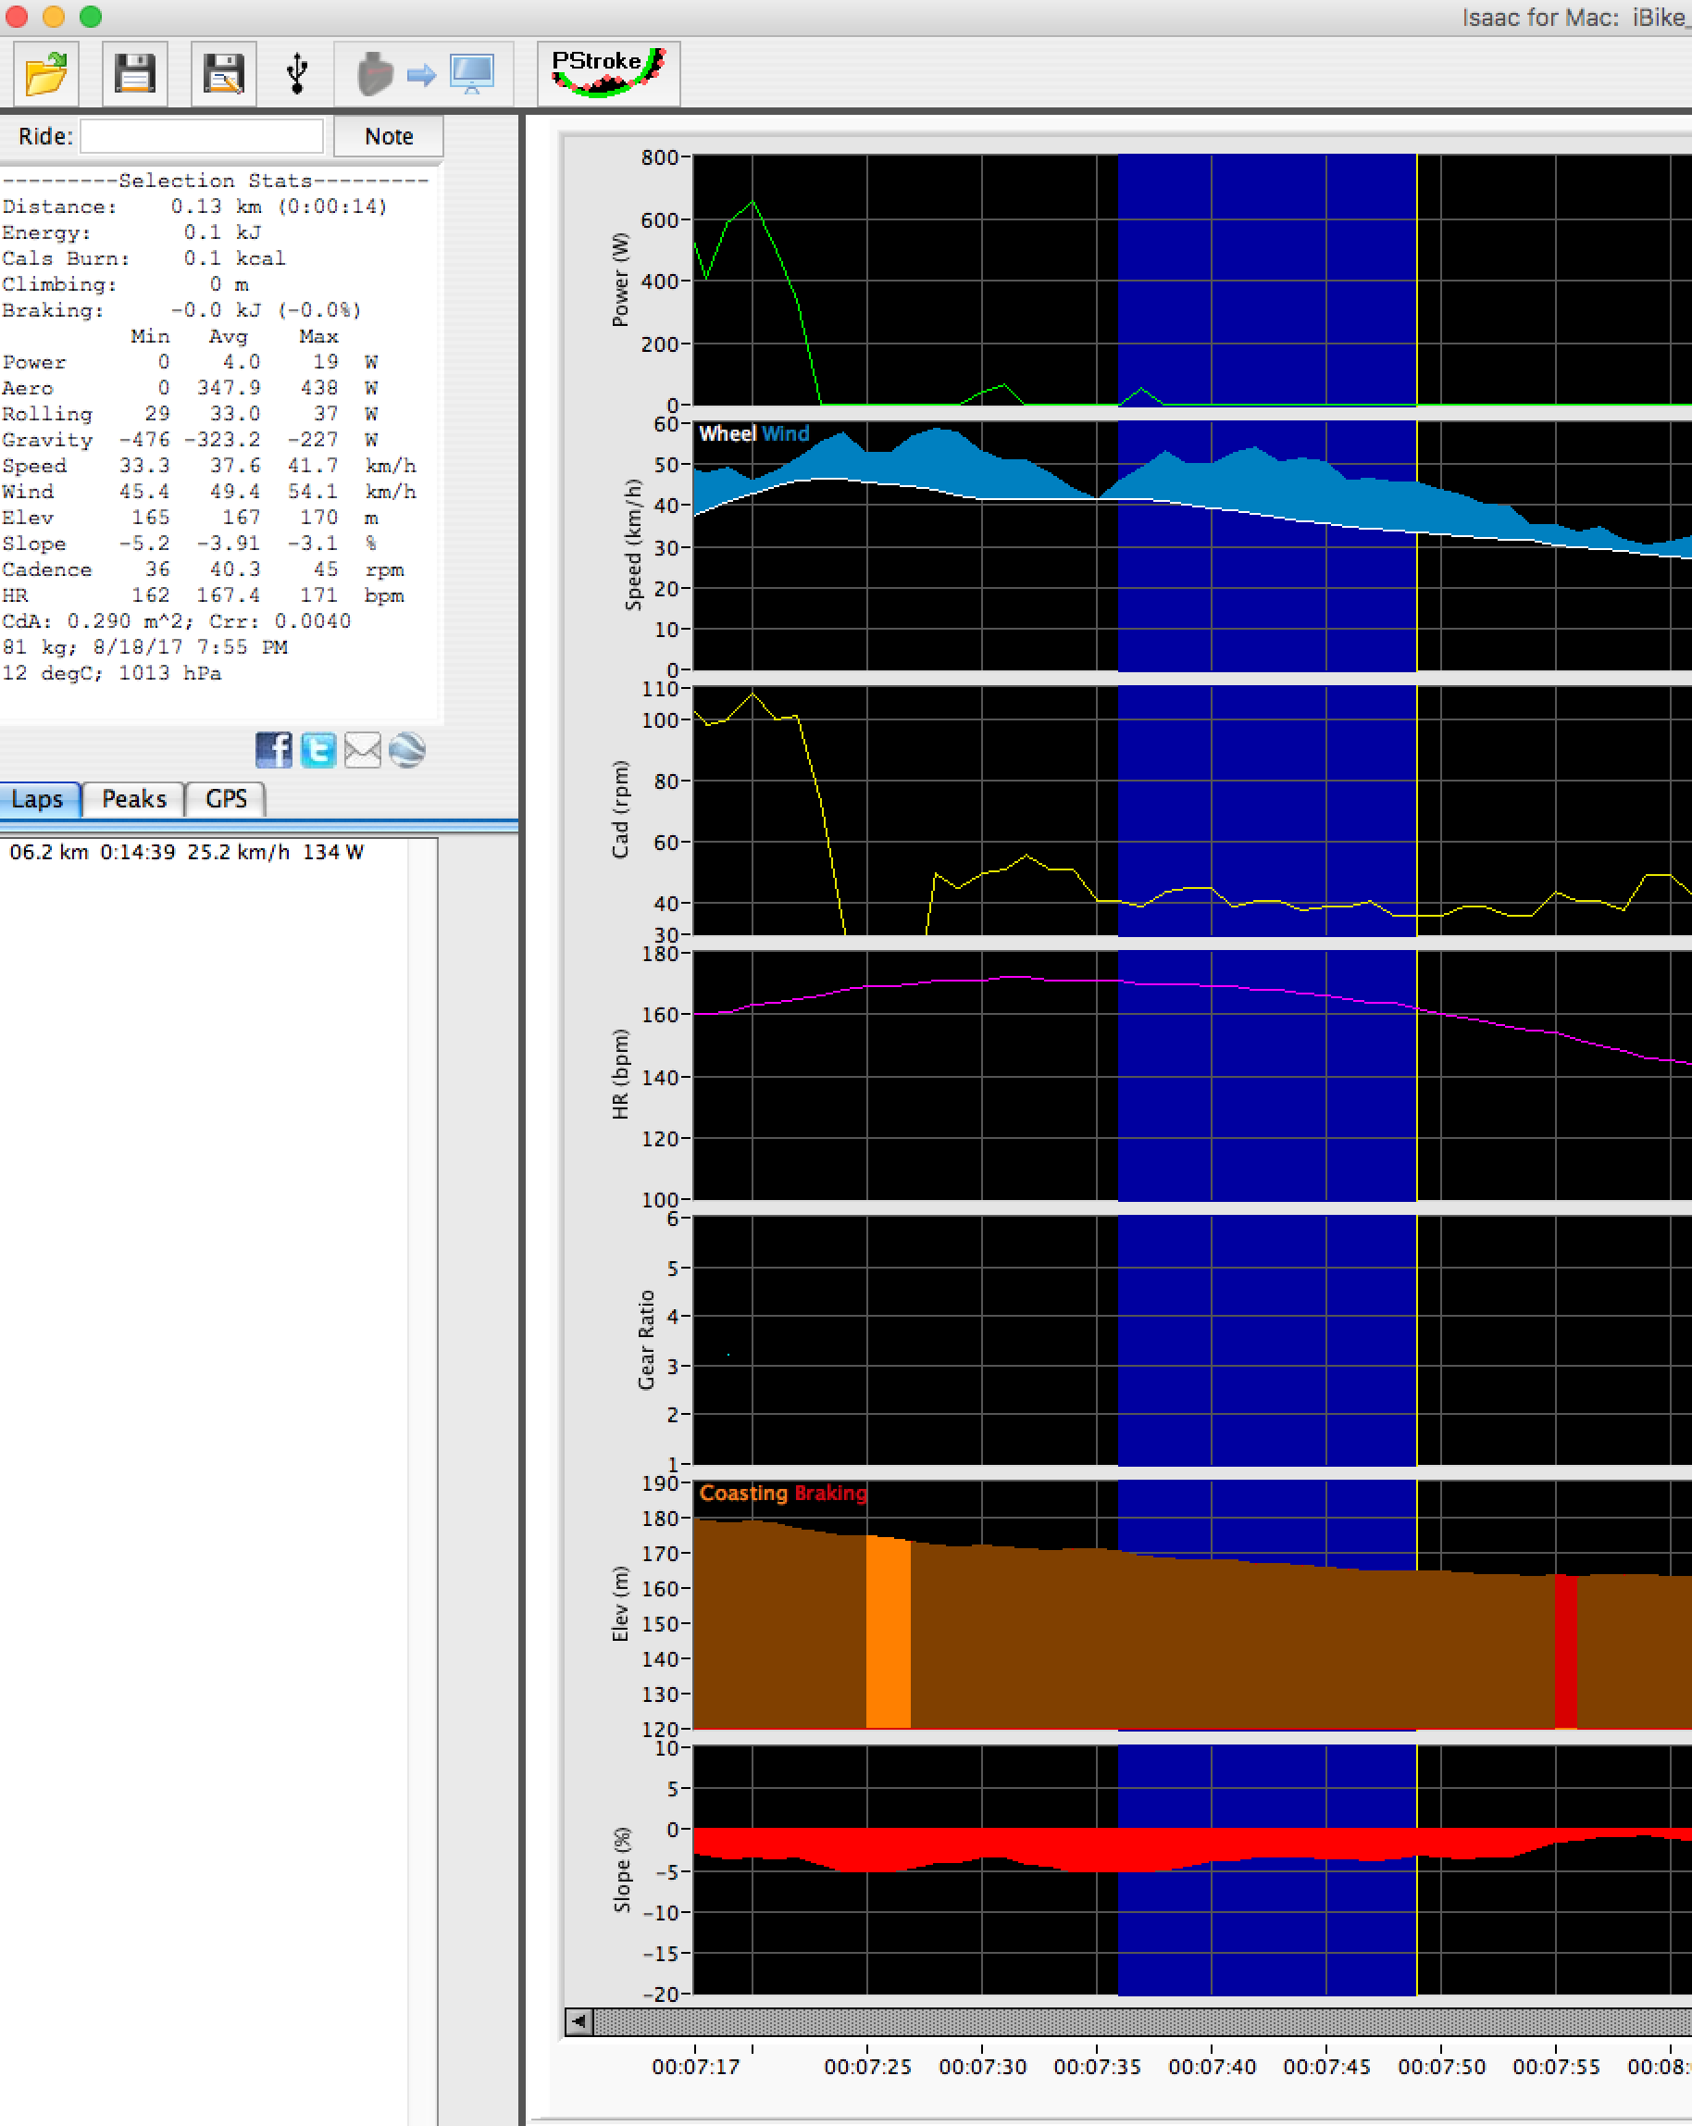Switch to the Peaks tab
The image size is (1692, 2126).
pyautogui.click(x=134, y=799)
